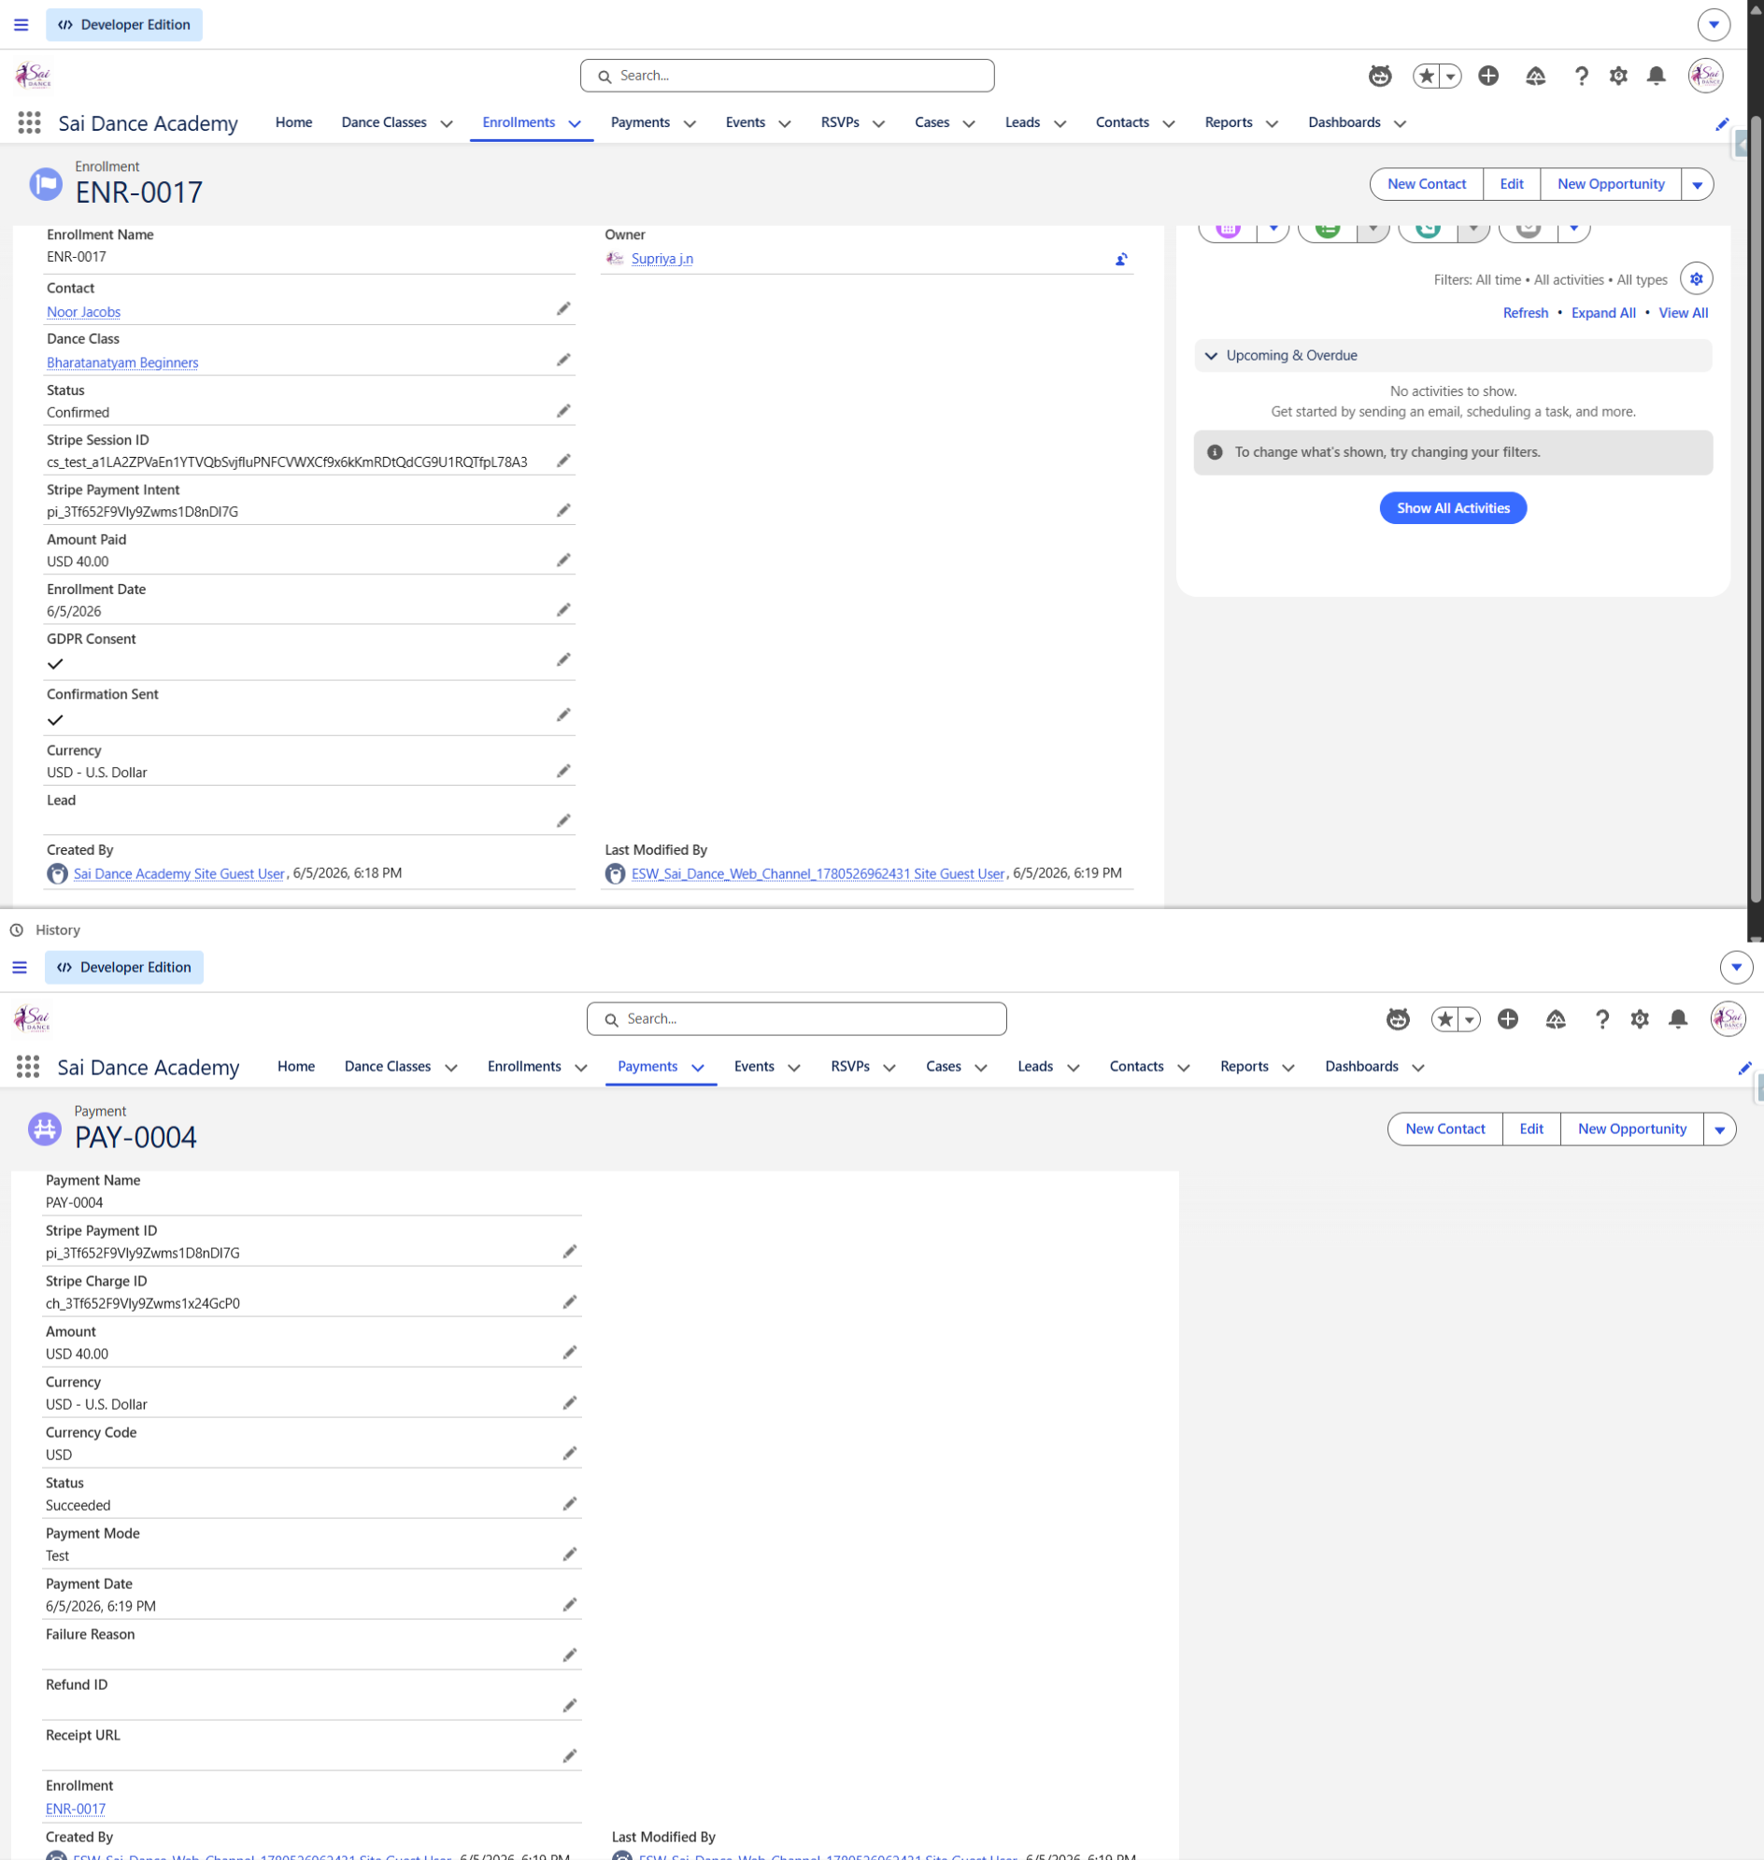
Task: Open Dashboards tab in the bottom window
Action: pos(1361,1066)
